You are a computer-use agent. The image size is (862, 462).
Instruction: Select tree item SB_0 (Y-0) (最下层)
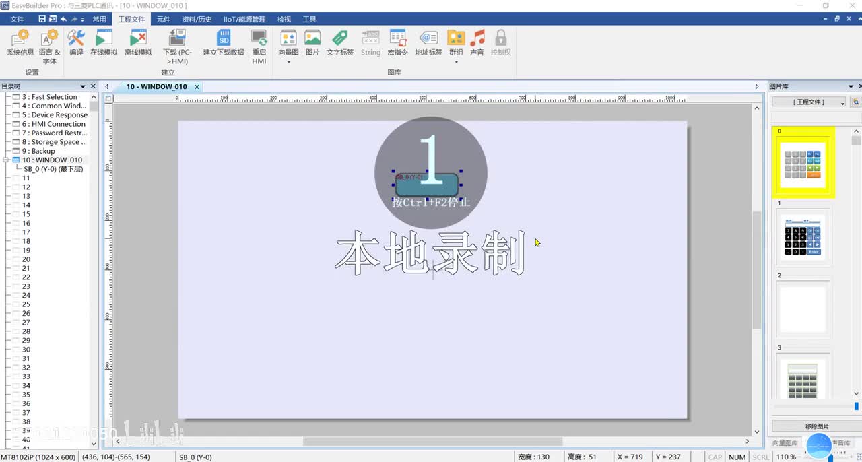coord(53,169)
